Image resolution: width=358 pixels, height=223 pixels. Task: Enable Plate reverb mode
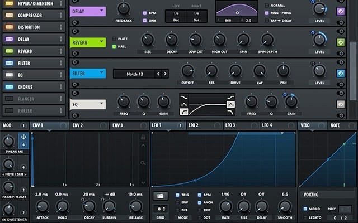click(x=114, y=39)
